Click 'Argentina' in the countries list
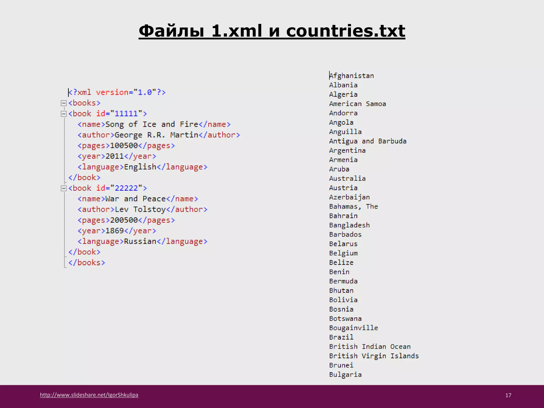This screenshot has width=544, height=408. (347, 151)
